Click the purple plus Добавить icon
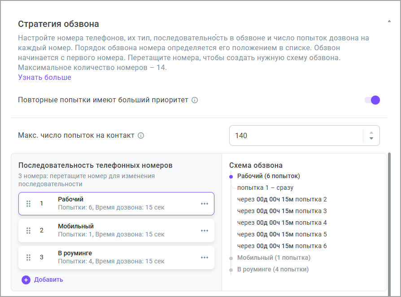Viewport: 401px width, 297px height. coord(26,280)
